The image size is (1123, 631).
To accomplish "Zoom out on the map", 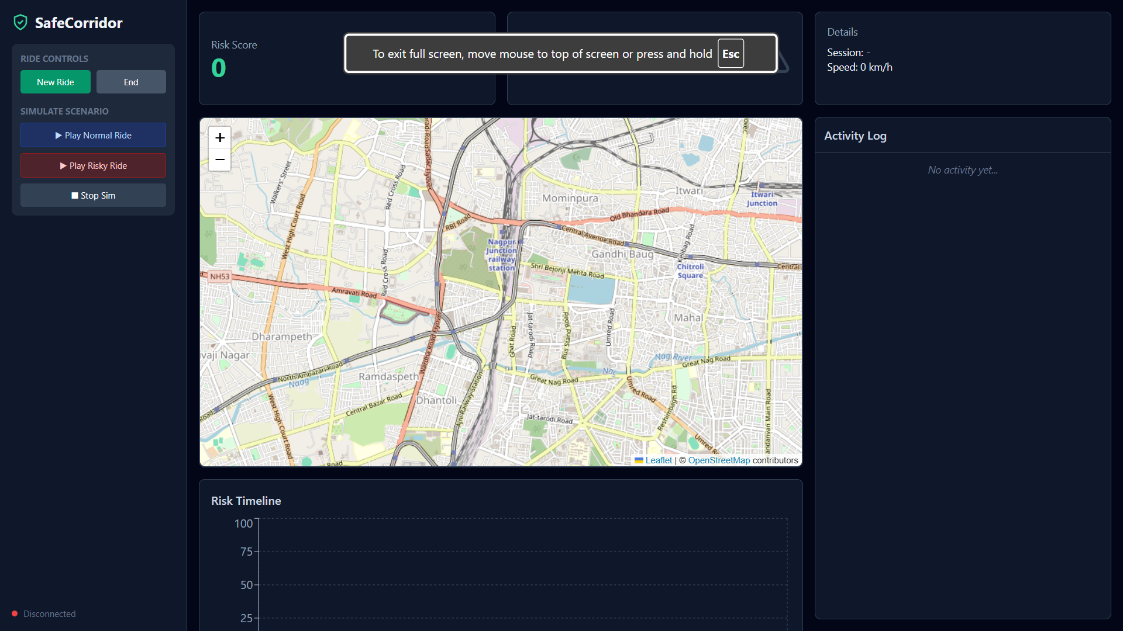I will coord(219,160).
